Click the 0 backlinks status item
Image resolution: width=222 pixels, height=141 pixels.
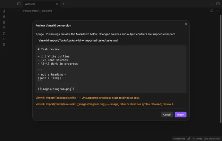(x=179, y=139)
